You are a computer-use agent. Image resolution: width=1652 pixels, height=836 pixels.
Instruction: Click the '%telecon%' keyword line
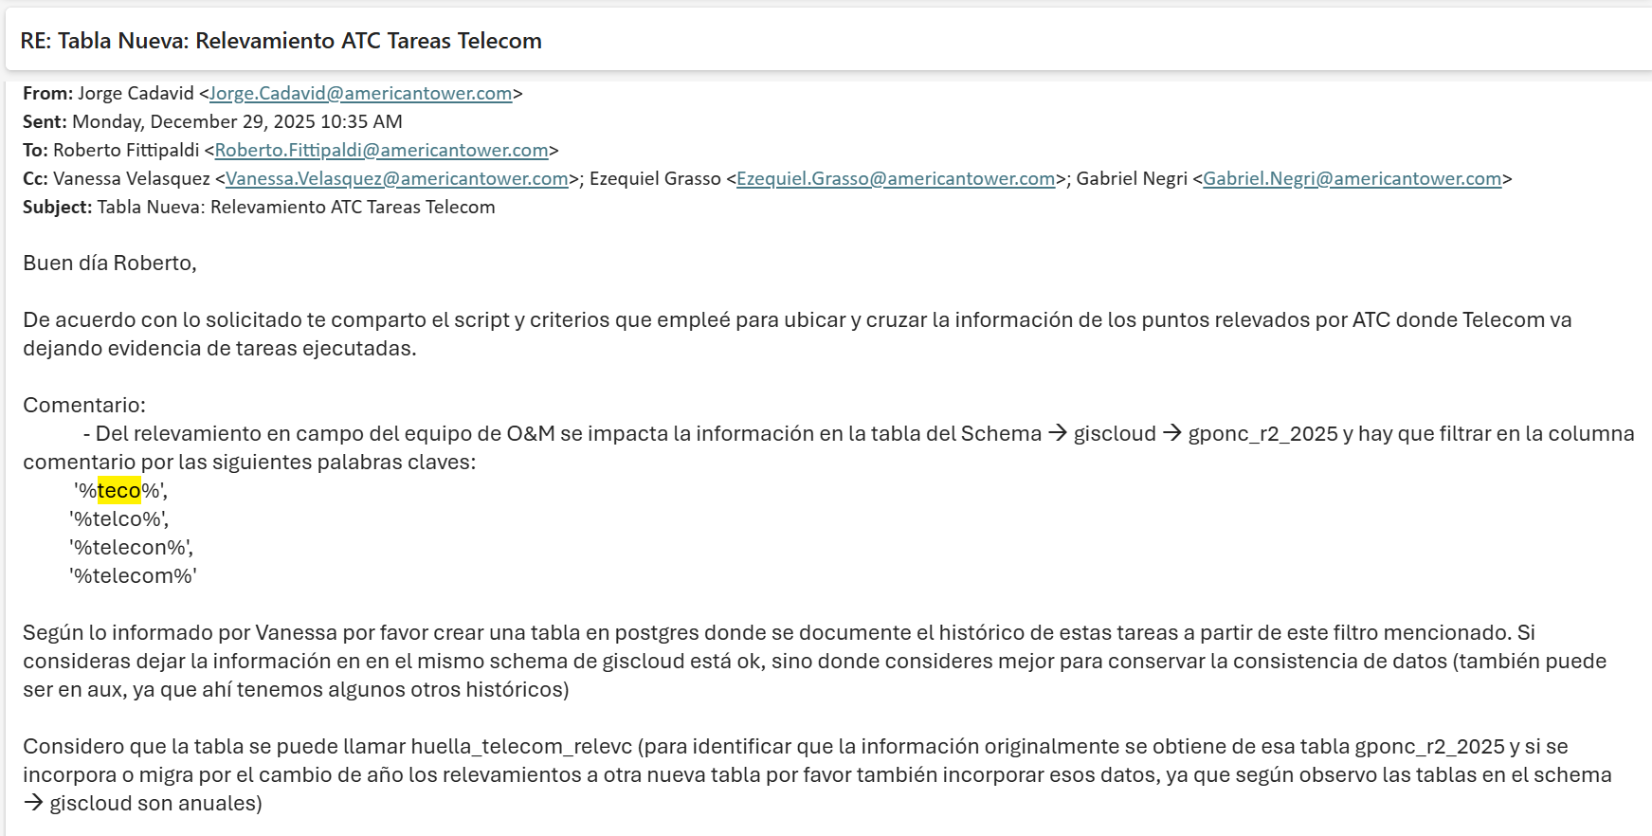pyautogui.click(x=131, y=548)
